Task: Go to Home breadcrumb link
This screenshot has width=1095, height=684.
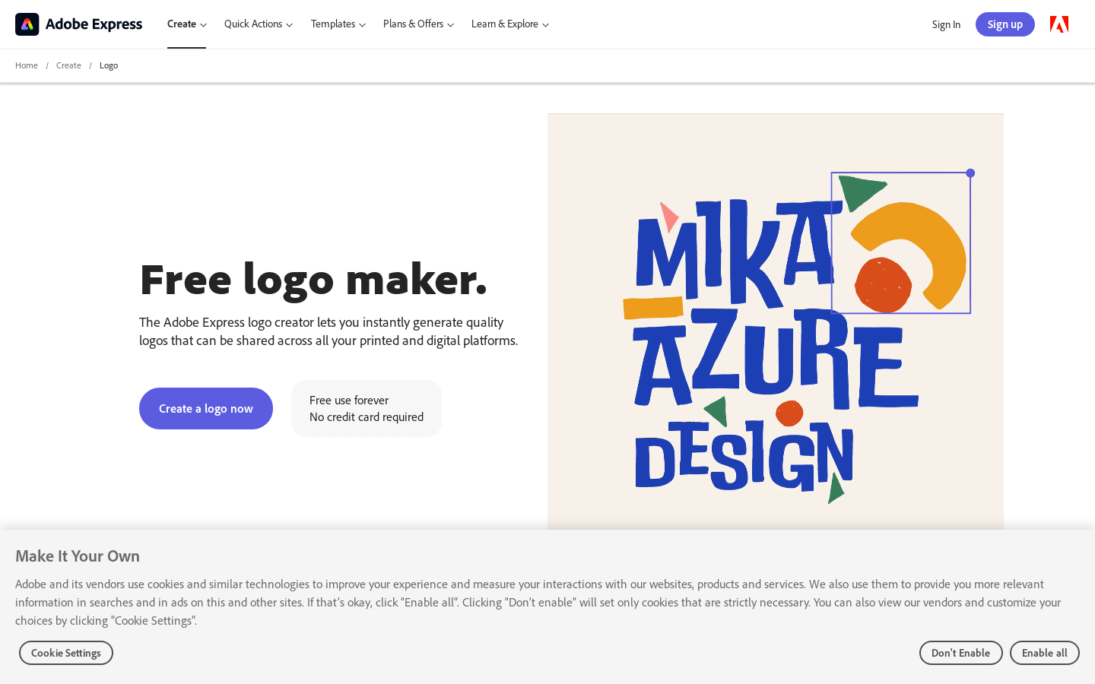Action: (x=27, y=65)
